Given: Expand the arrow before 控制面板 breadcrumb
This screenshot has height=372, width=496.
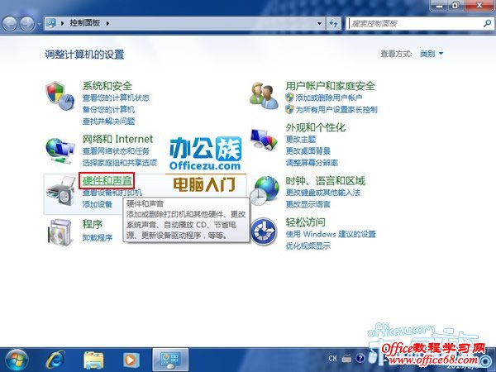Looking at the screenshot, I should pyautogui.click(x=62, y=23).
